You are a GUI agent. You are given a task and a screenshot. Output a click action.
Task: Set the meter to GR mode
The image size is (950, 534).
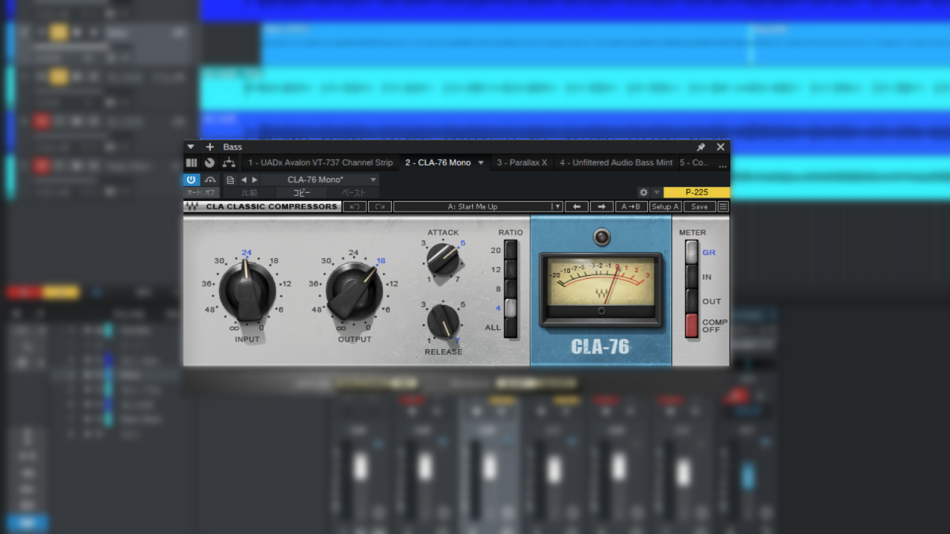692,252
